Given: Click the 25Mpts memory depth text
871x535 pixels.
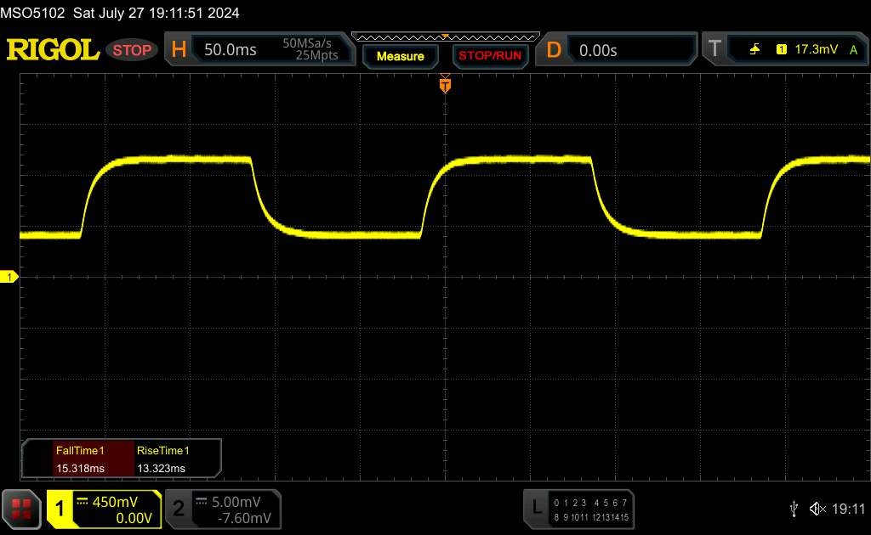Looking at the screenshot, I should tap(316, 55).
